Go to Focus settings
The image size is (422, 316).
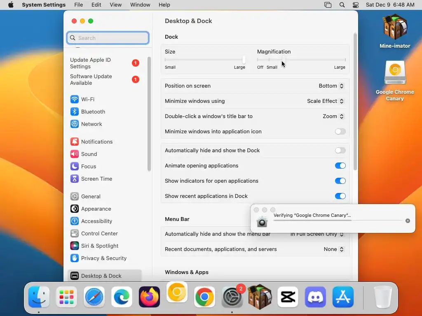pyautogui.click(x=105, y=166)
